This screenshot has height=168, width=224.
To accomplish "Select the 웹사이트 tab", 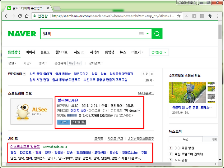I will [61, 52].
